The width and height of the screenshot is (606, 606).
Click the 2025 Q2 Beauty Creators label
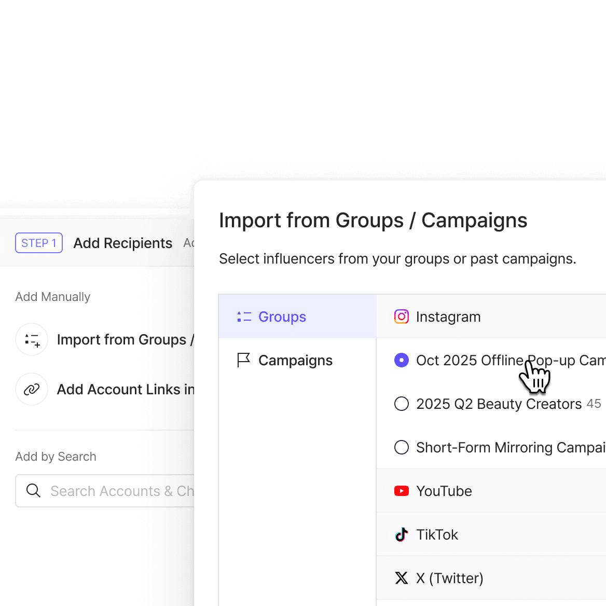coord(499,404)
